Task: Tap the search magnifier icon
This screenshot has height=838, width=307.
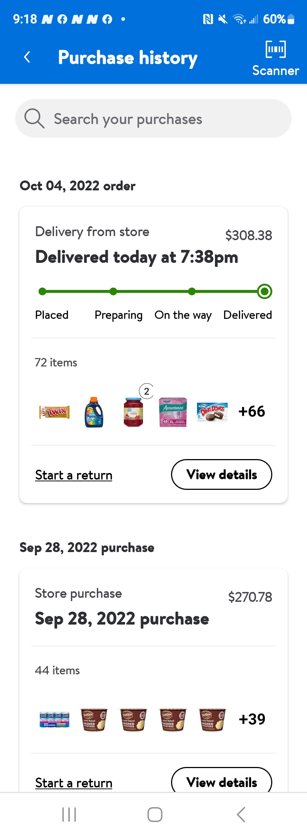Action: coord(34,119)
